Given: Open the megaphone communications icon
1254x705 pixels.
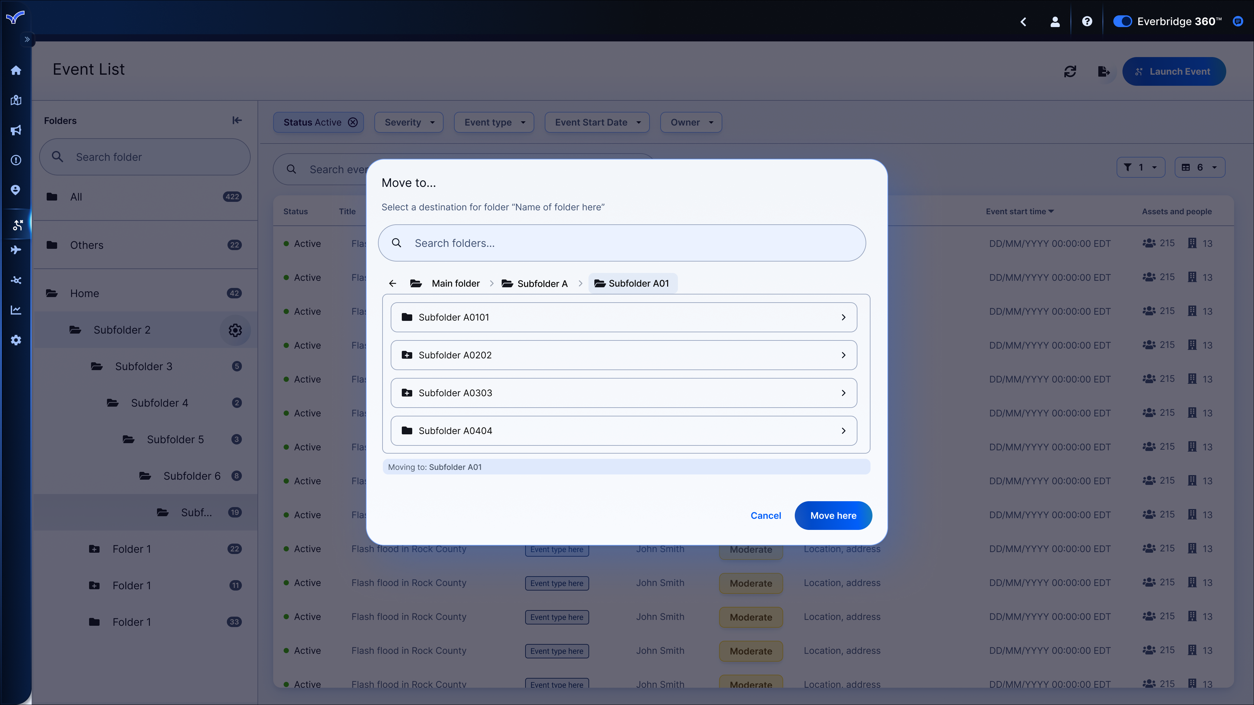Looking at the screenshot, I should point(16,130).
